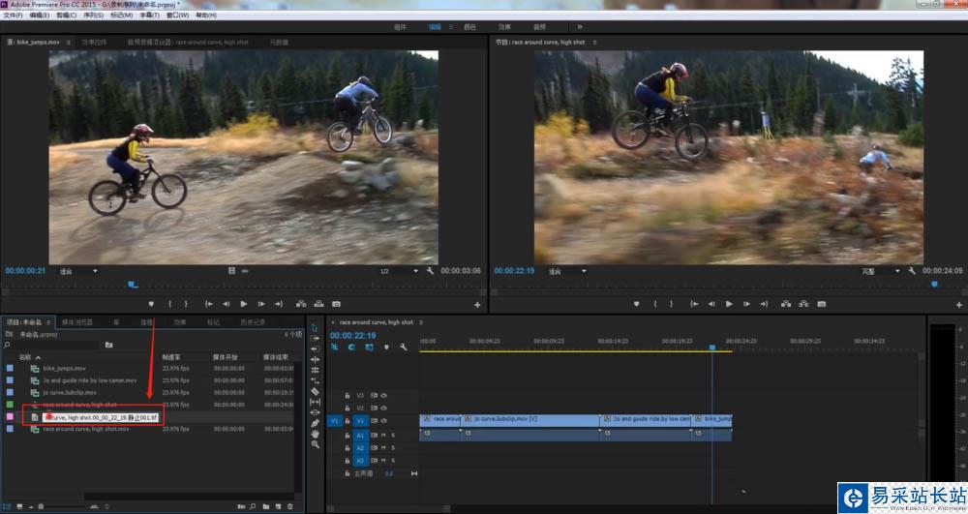The height and width of the screenshot is (514, 968).
Task: Toggle V1 track output eye icon
Action: tap(383, 421)
